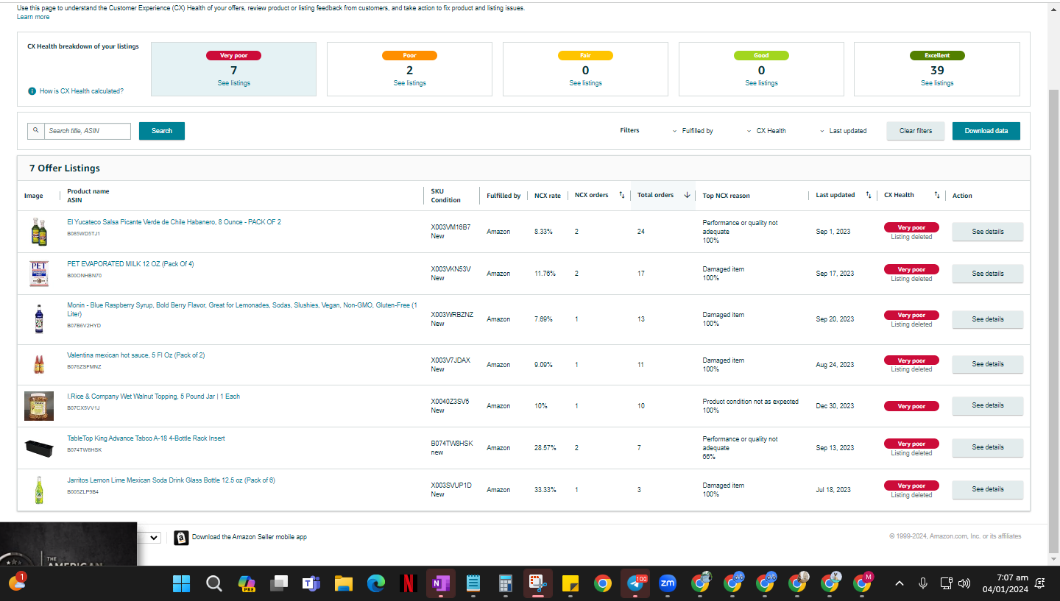Open Zoom from the taskbar

point(668,584)
